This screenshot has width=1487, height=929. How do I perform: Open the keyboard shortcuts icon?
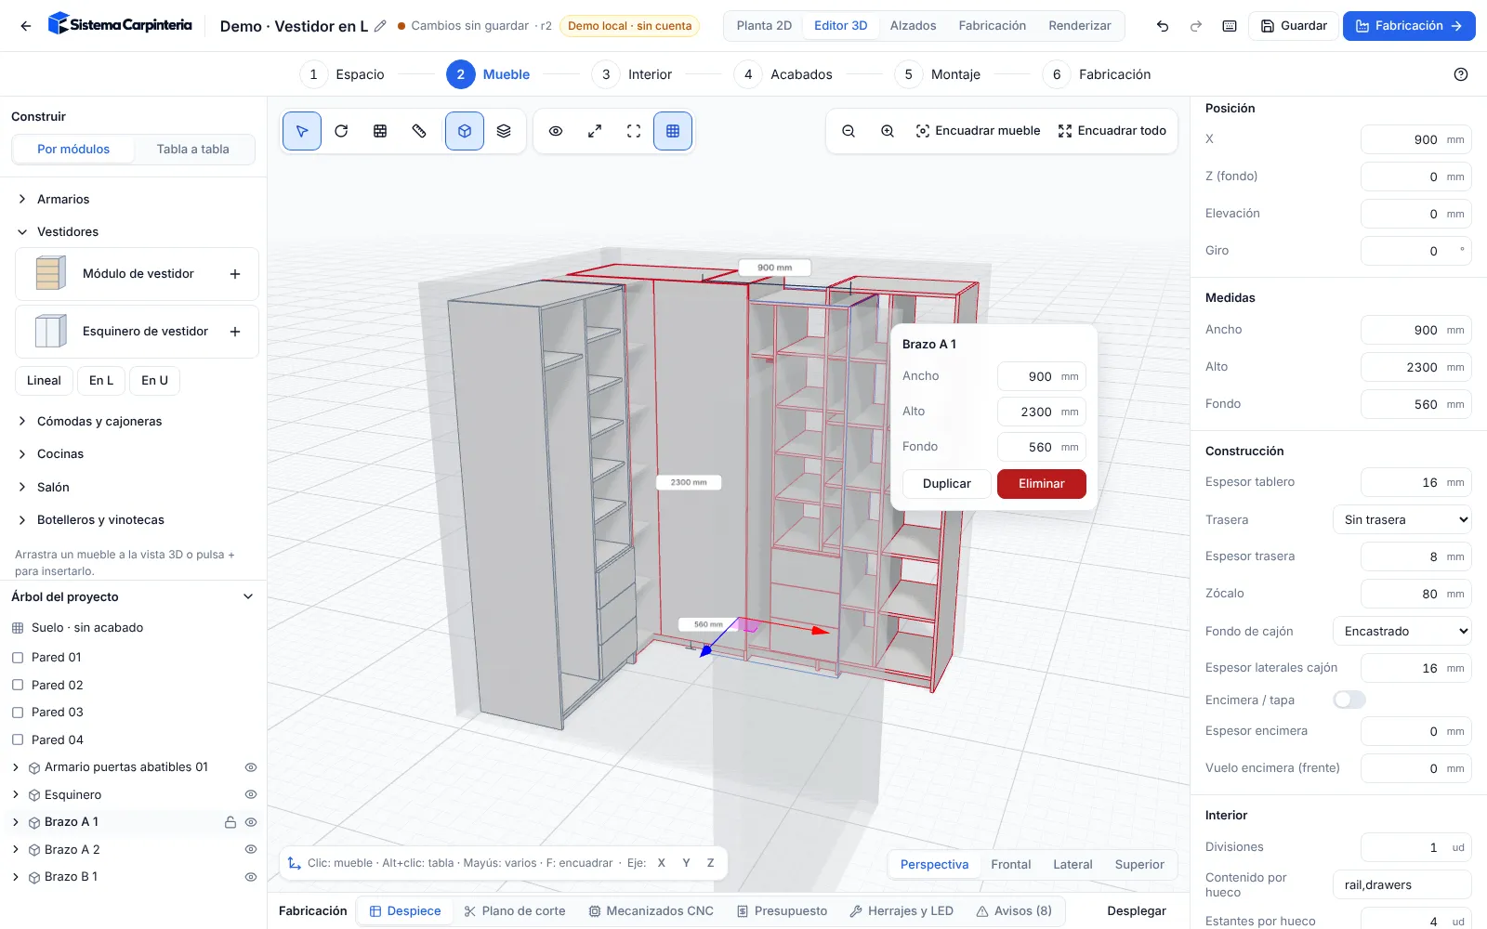(x=1230, y=26)
